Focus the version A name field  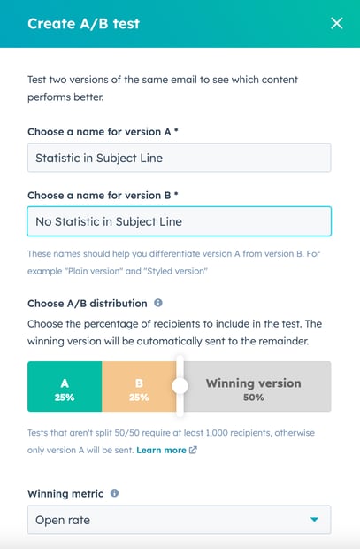[180, 158]
